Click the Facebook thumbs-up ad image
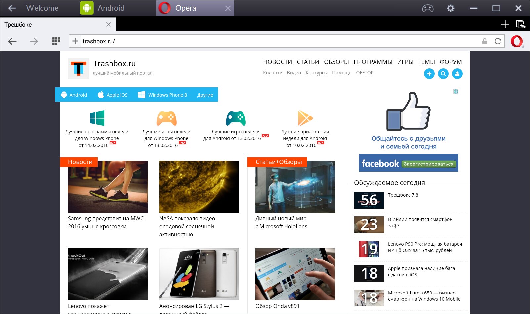Image resolution: width=530 pixels, height=314 pixels. (409, 111)
